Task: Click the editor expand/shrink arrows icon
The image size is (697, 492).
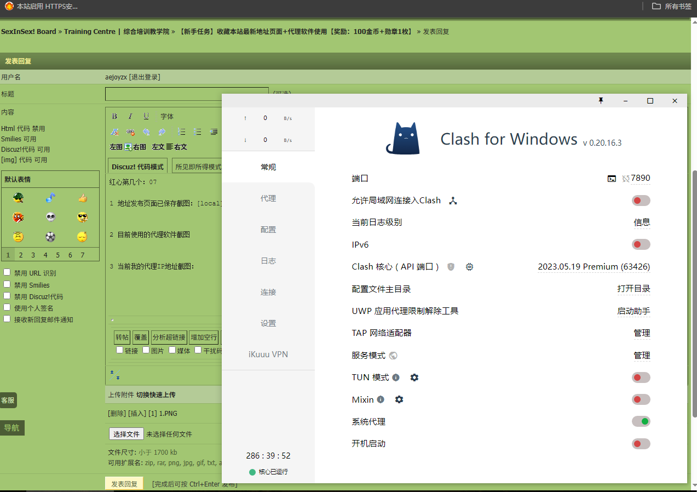Action: (115, 375)
